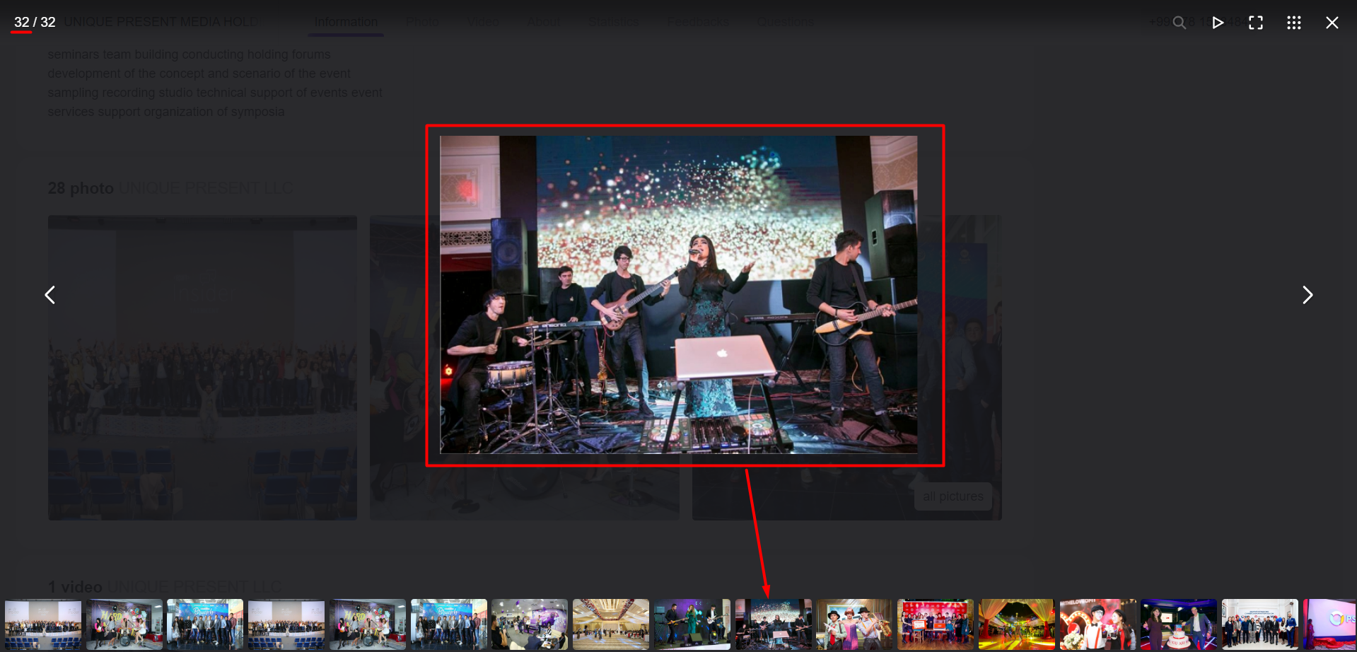The width and height of the screenshot is (1357, 652).
Task: Close the photo lightbox viewer
Action: click(x=1332, y=23)
